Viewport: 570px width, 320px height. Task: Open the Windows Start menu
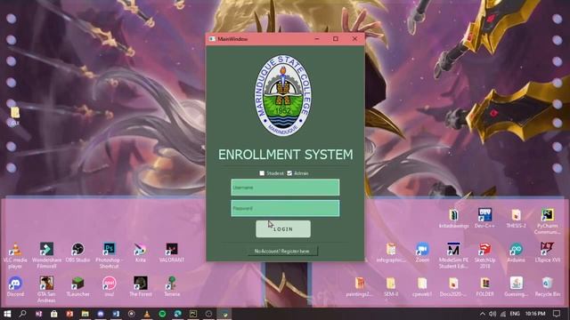click(7, 314)
